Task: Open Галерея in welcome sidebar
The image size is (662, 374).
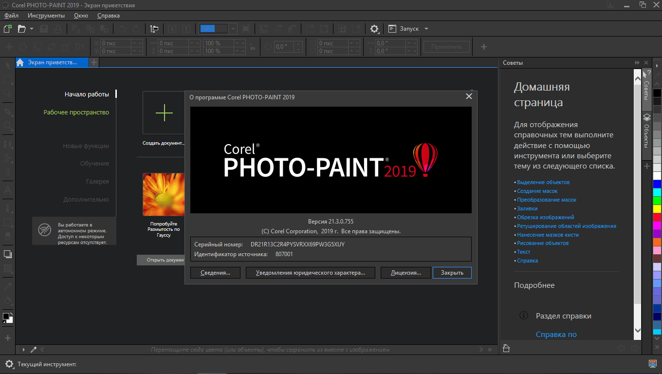Action: click(x=97, y=181)
